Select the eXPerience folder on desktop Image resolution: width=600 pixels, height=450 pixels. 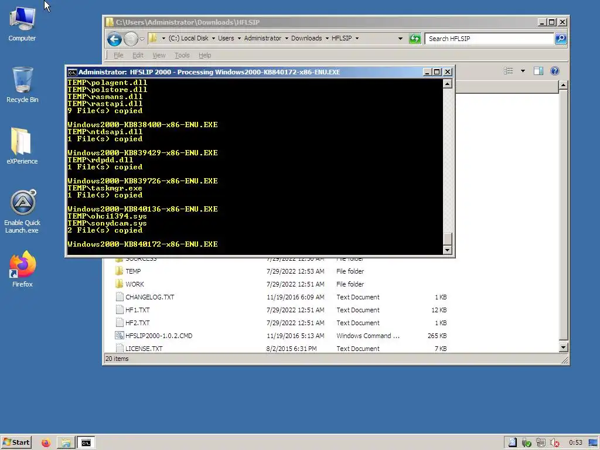(x=22, y=146)
